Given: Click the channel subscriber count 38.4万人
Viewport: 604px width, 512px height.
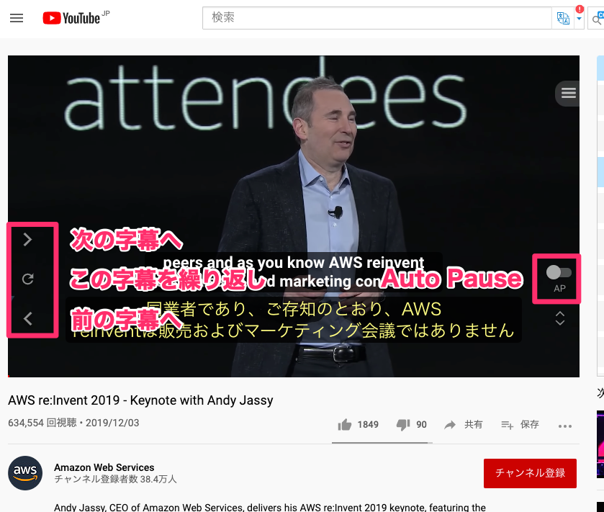Looking at the screenshot, I should pyautogui.click(x=115, y=479).
